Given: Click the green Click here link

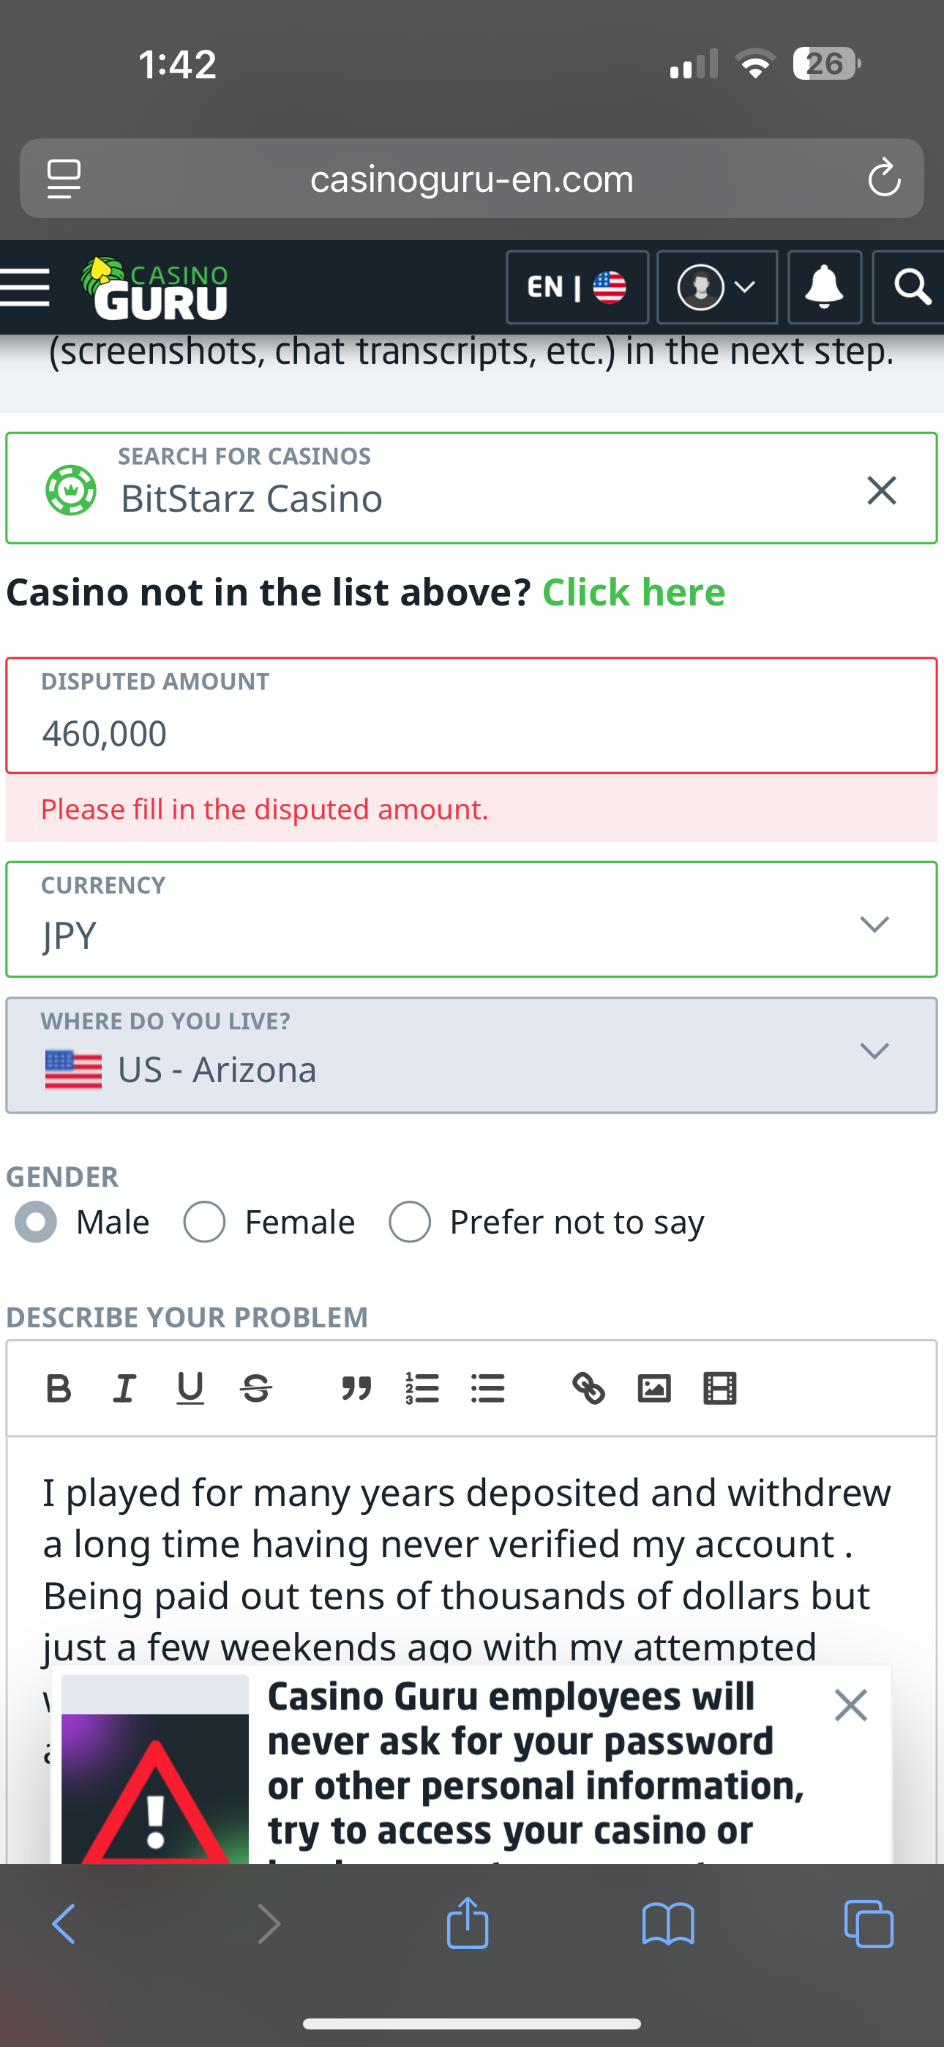Looking at the screenshot, I should click(x=633, y=592).
